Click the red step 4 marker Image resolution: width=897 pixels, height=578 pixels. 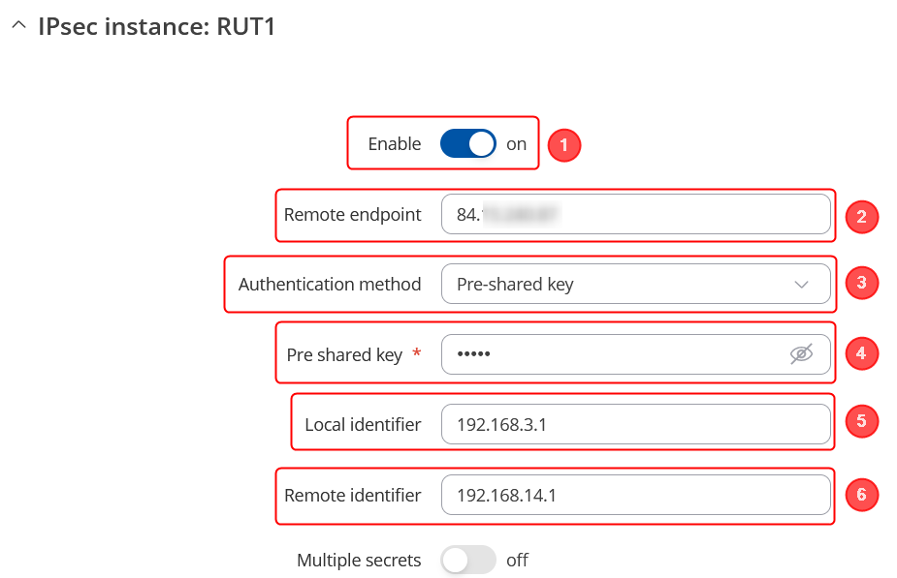[x=861, y=354]
